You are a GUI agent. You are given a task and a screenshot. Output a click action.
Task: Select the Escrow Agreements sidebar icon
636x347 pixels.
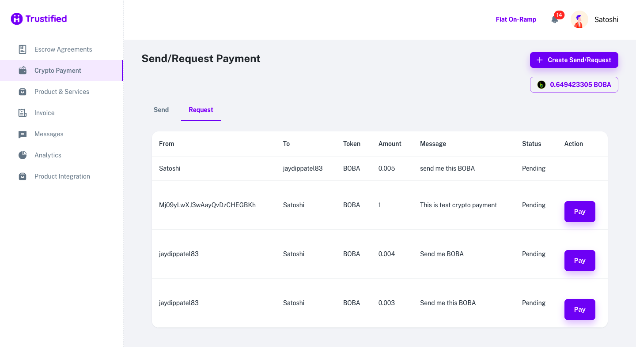click(x=23, y=49)
